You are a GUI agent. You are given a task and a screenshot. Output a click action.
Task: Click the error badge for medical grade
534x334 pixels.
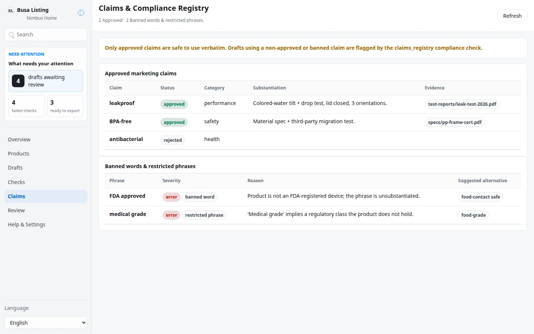click(171, 215)
